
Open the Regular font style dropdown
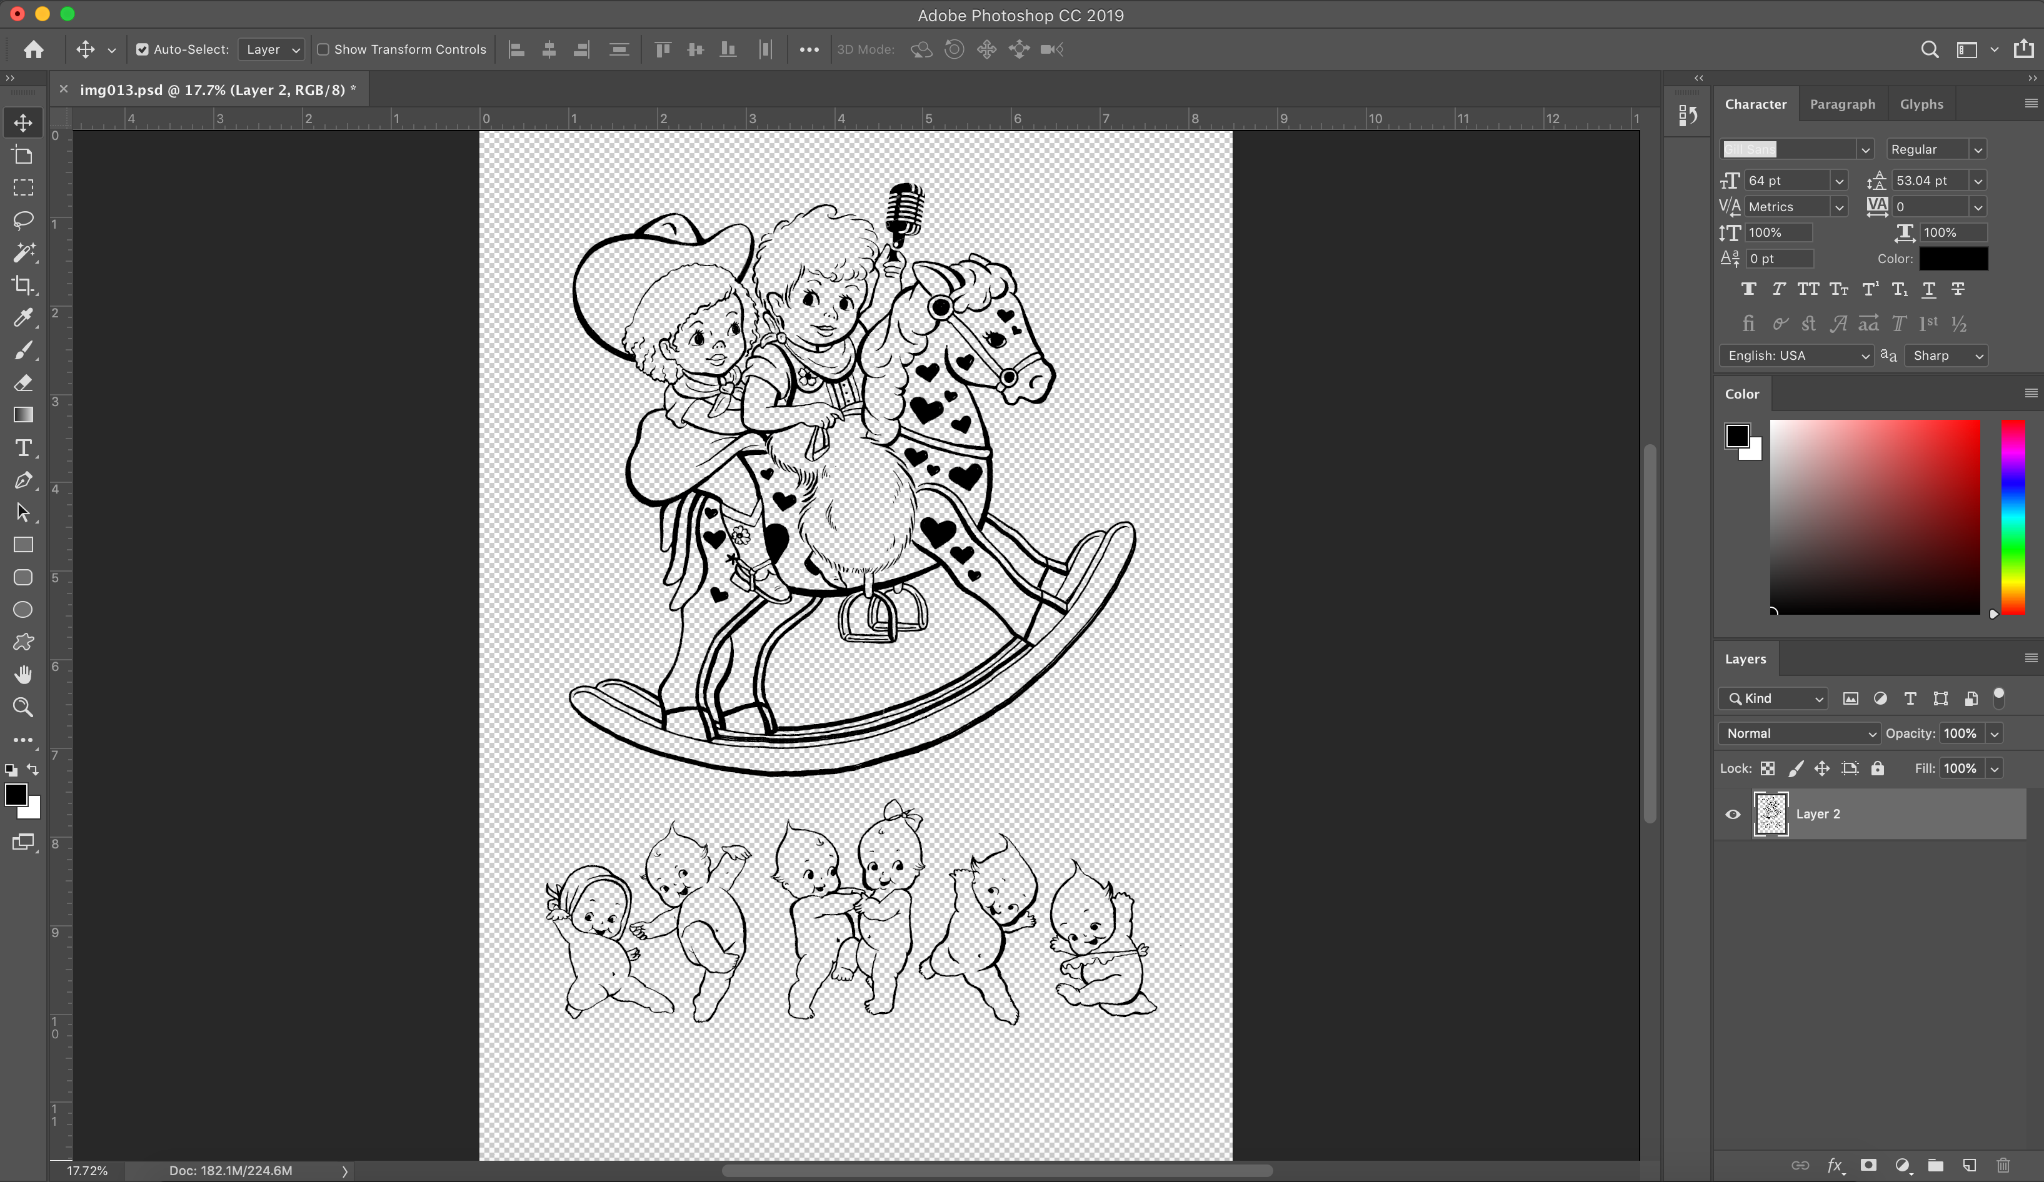point(1935,149)
